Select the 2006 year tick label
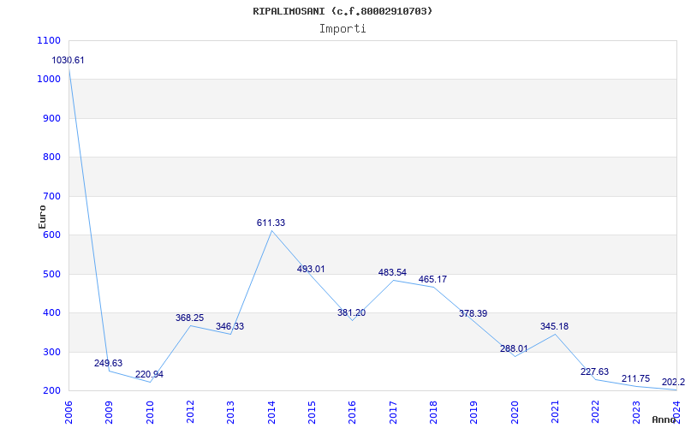Image resolution: width=685 pixels, height=428 pixels. (x=68, y=411)
